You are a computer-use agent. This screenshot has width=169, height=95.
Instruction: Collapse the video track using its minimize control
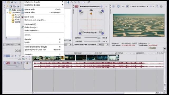tap(4, 56)
